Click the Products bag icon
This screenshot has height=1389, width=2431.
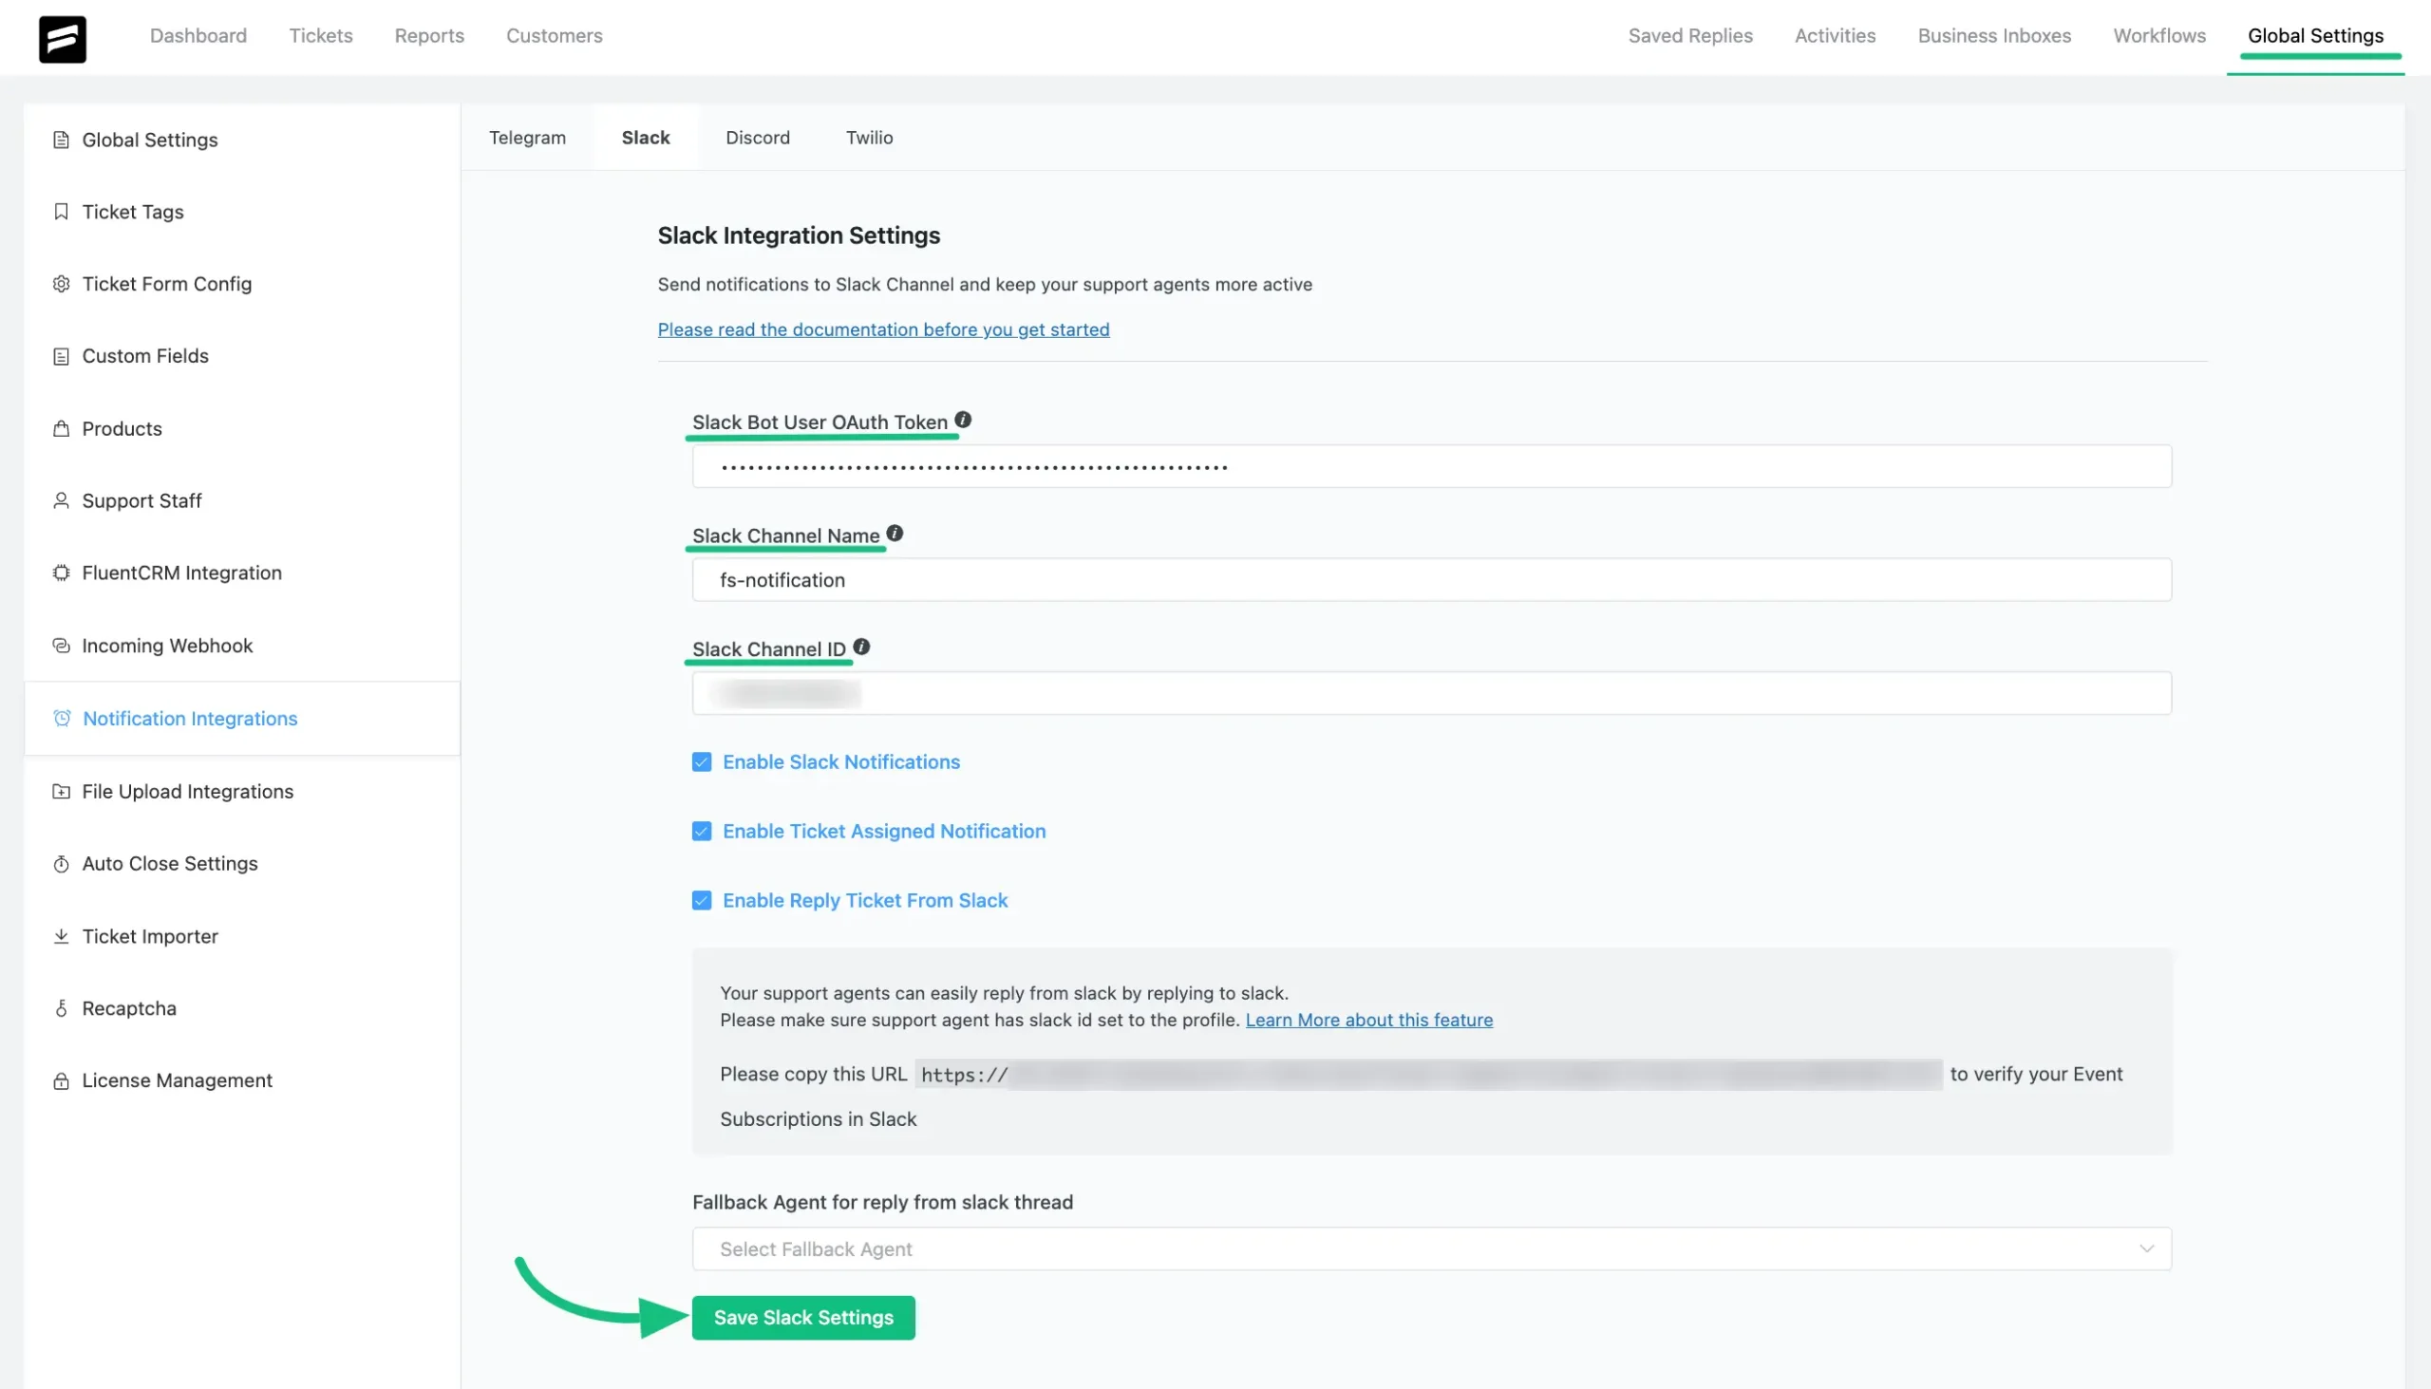(61, 429)
